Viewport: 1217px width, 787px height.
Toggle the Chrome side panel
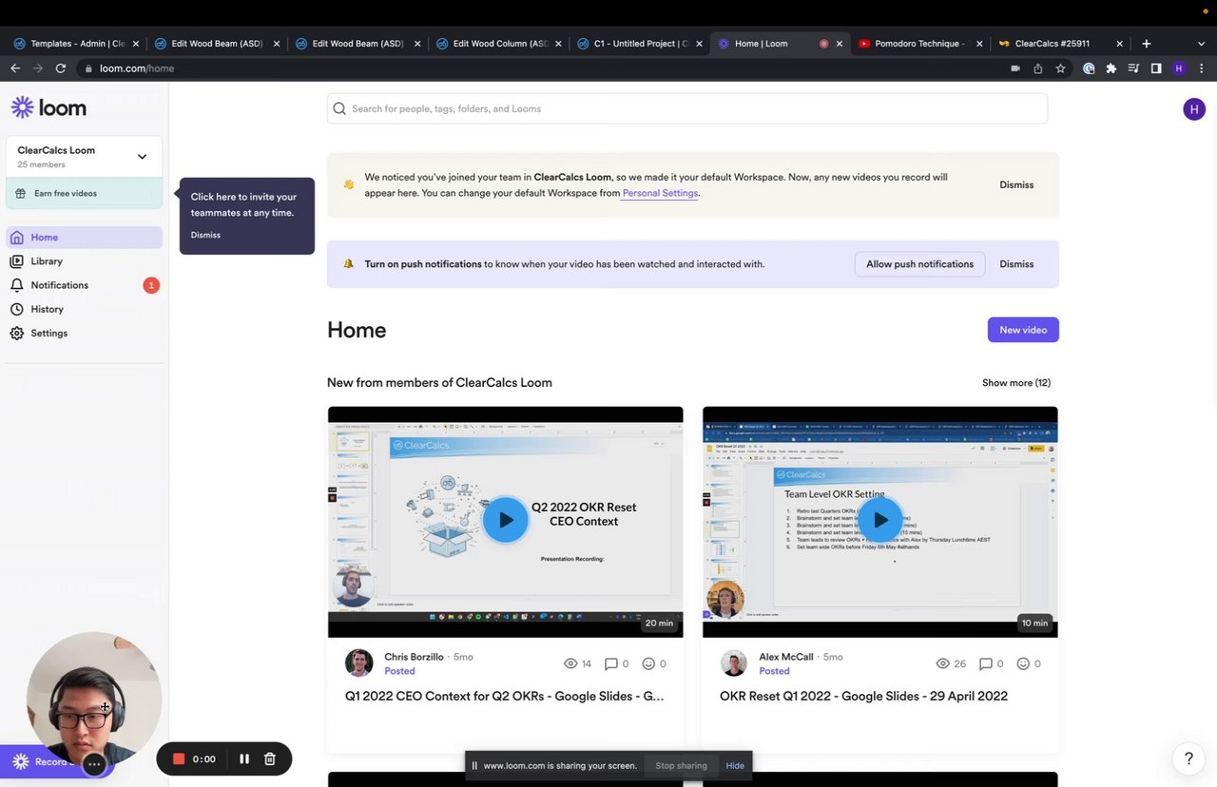[1156, 68]
